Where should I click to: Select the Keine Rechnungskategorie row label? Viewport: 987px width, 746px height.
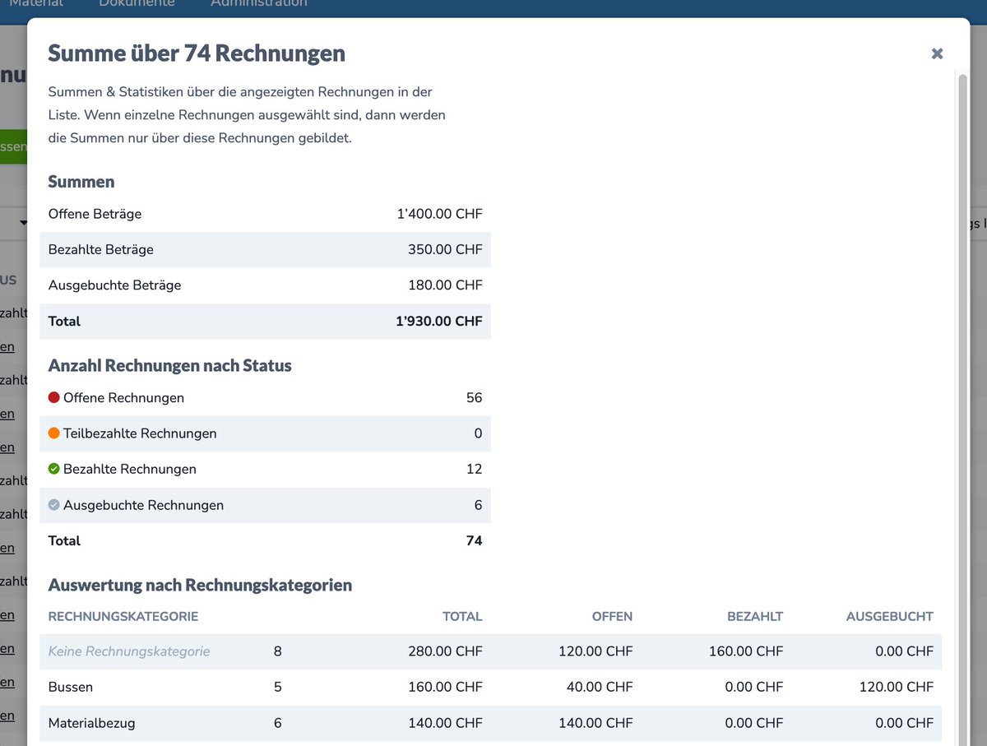129,651
